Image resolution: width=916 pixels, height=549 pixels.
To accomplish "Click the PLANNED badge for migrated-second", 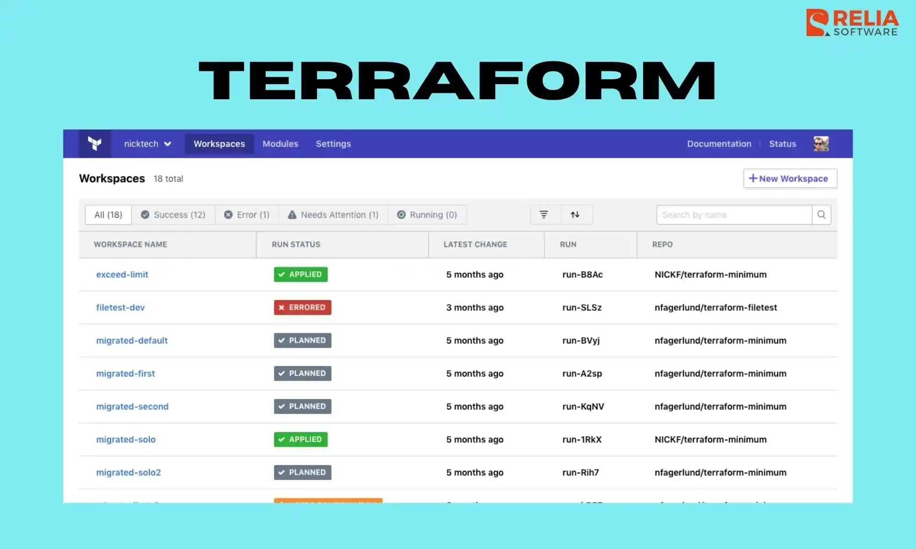I will pos(303,406).
